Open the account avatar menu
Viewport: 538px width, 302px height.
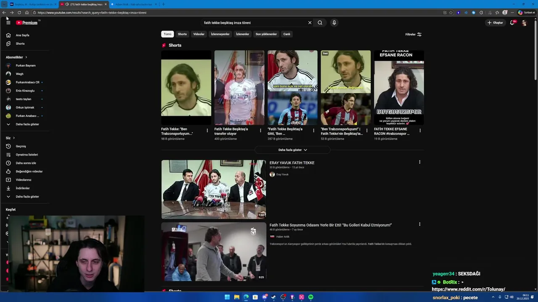point(524,23)
